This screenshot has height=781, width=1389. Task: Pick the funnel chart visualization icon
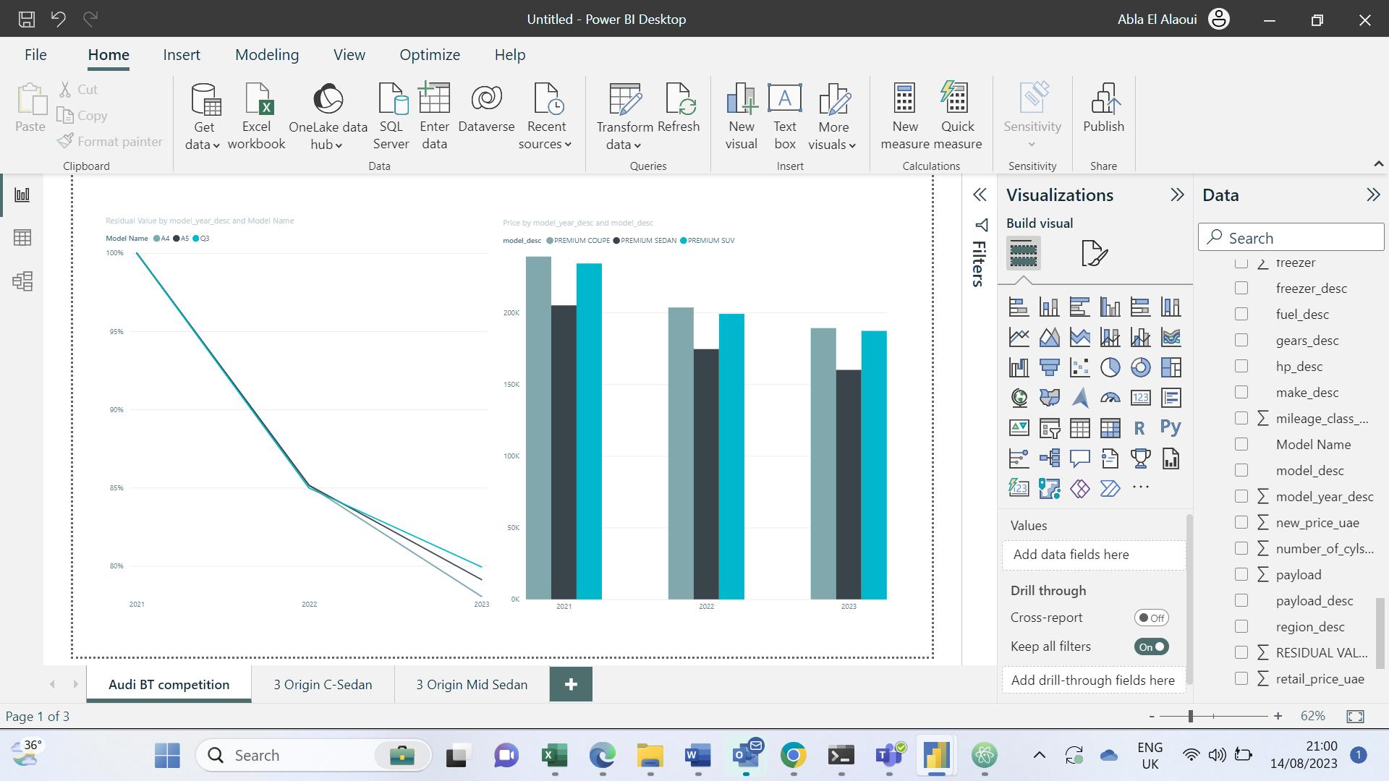[x=1049, y=367]
